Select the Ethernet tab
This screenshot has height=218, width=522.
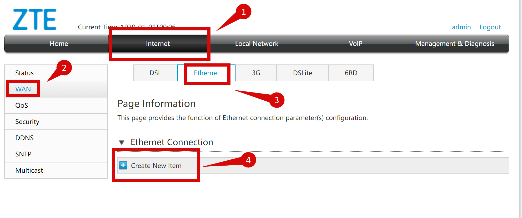pos(207,73)
